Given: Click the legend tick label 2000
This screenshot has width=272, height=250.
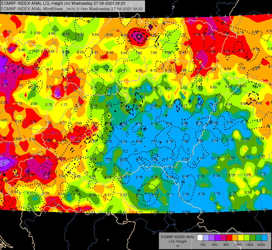Looking at the screenshot, I should point(261,245).
